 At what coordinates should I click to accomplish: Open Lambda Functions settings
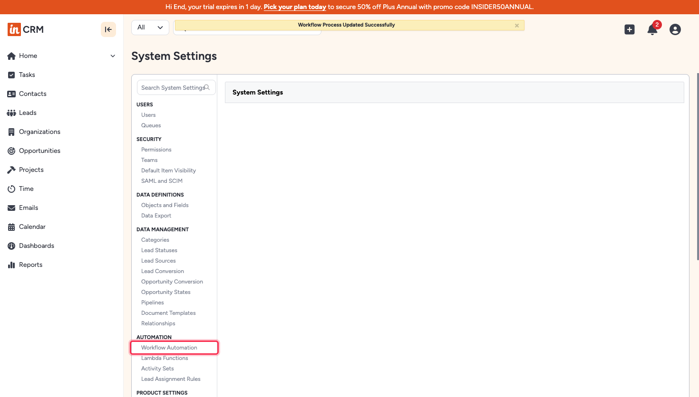click(x=165, y=358)
